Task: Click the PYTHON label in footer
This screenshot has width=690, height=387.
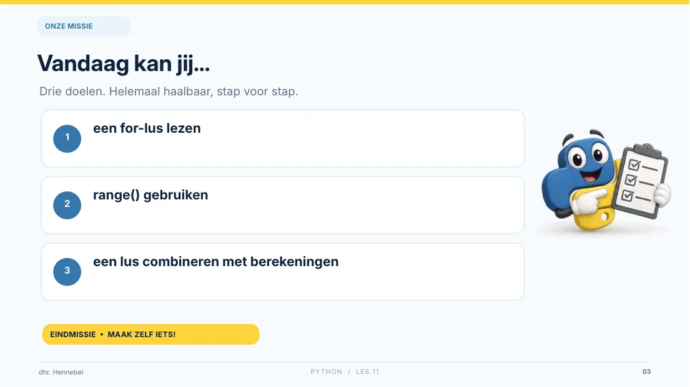Action: tap(327, 371)
